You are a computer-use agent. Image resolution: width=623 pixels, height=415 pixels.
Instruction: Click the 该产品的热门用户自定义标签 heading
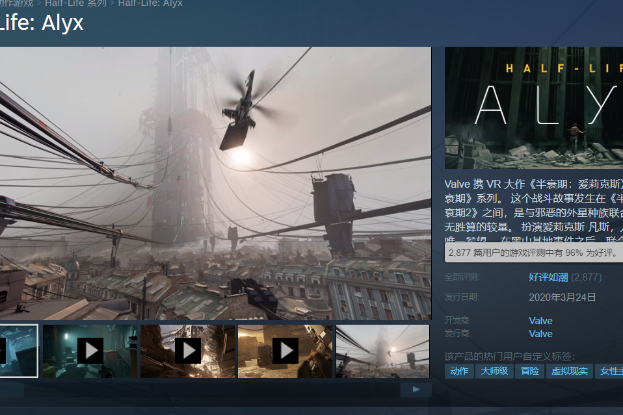click(510, 357)
